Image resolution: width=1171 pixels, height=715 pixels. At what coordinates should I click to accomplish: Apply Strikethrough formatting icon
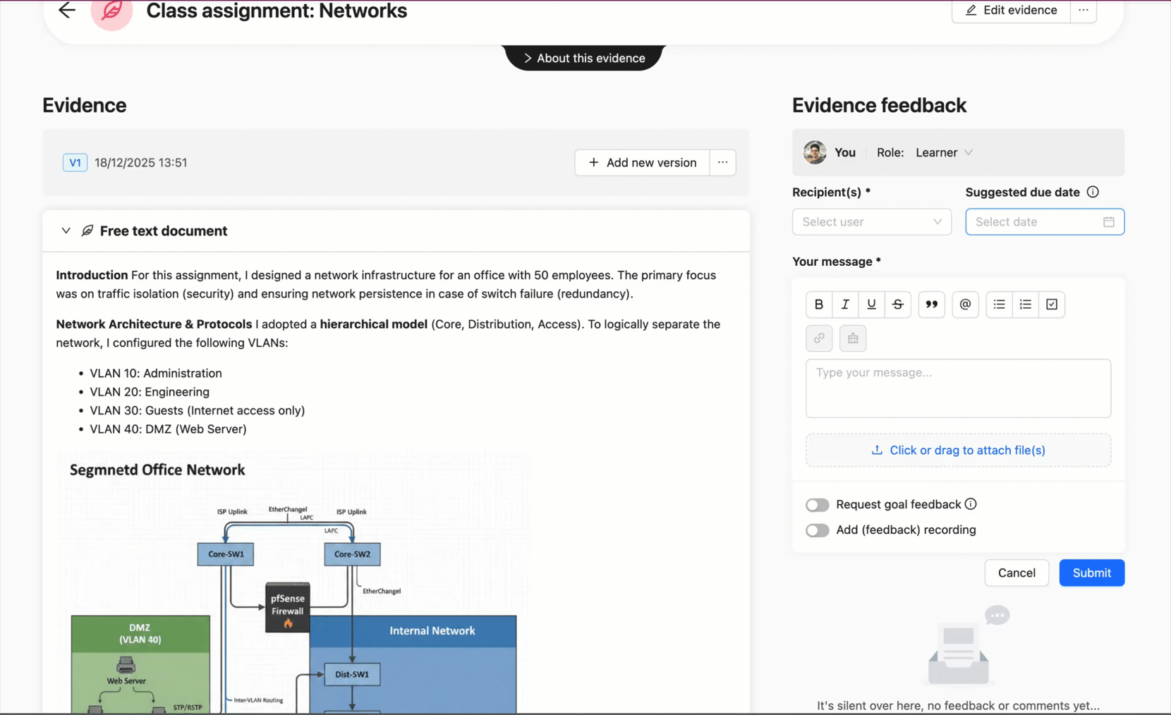[897, 305]
